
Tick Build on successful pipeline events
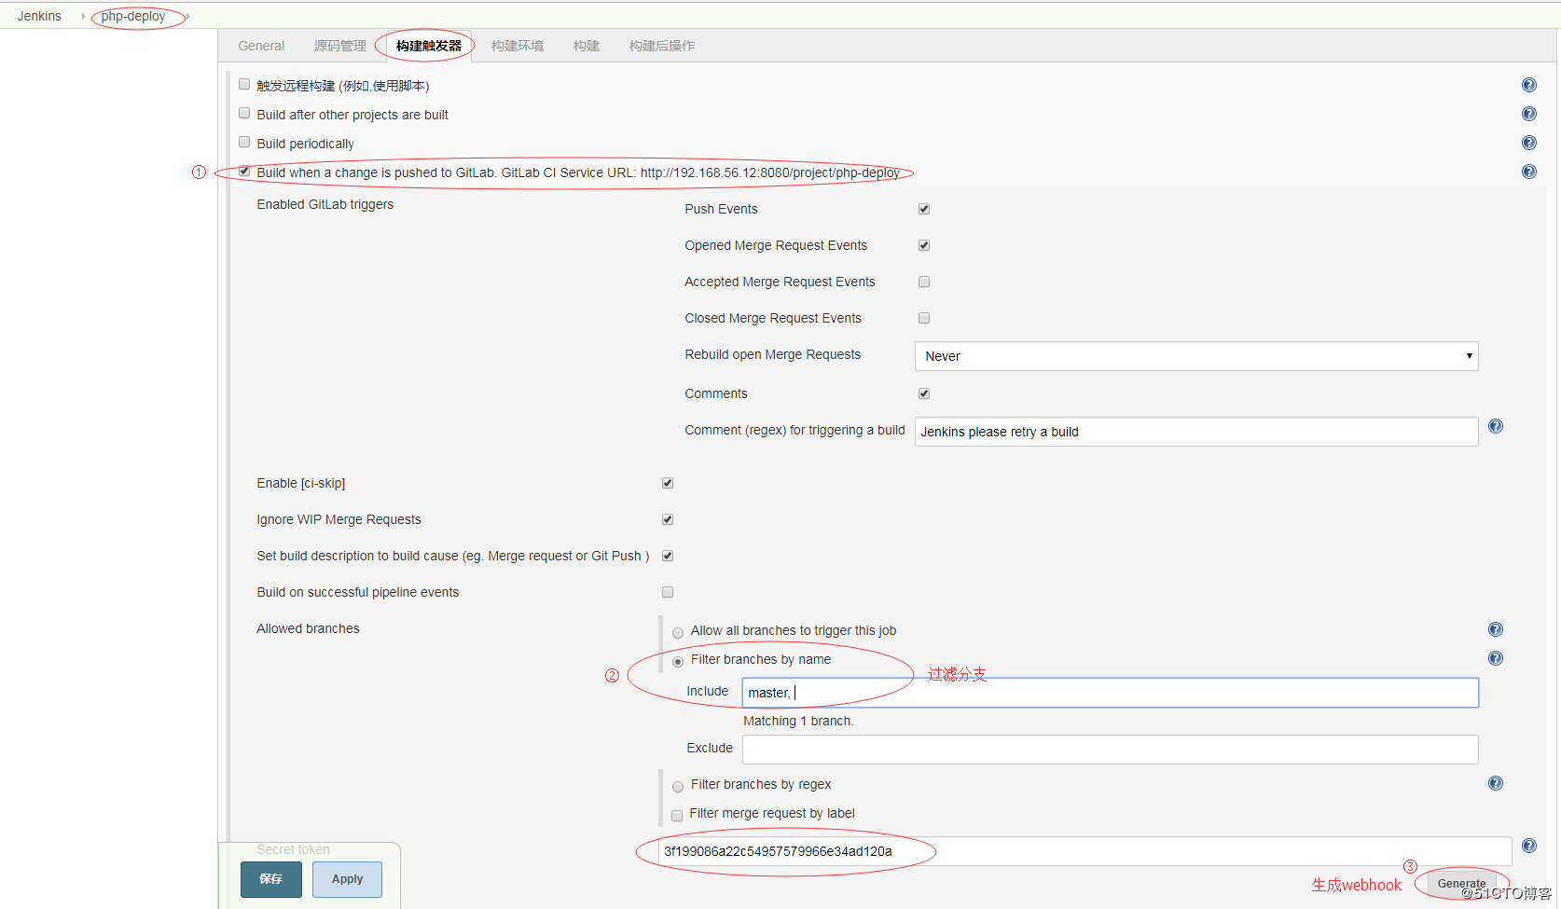pyautogui.click(x=668, y=592)
